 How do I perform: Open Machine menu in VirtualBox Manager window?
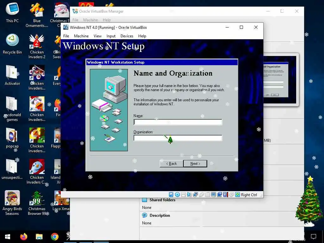point(90,20)
